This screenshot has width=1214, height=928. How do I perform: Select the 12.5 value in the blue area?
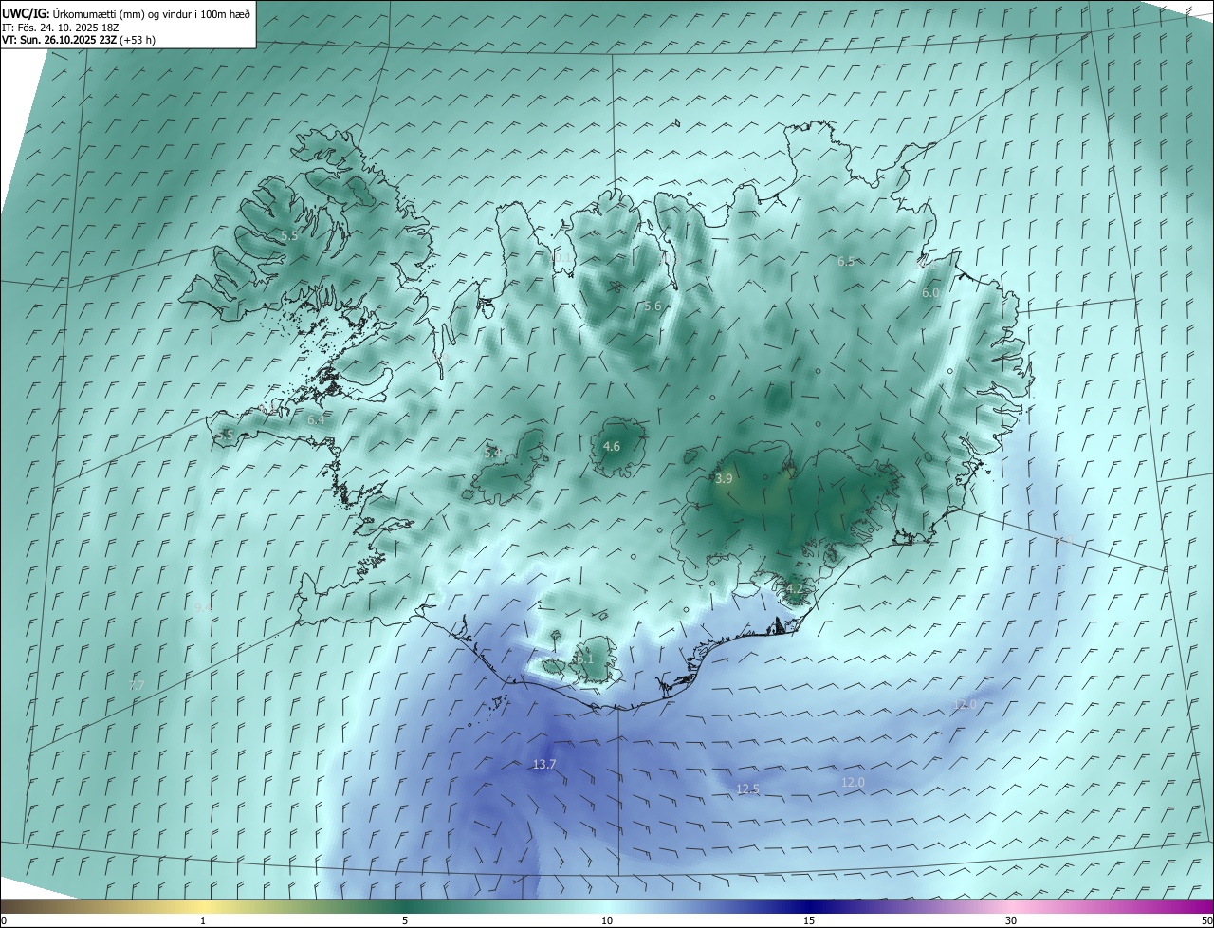747,789
